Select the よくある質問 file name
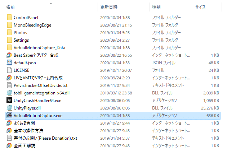227x158 pixels. pyautogui.click(x=24, y=123)
